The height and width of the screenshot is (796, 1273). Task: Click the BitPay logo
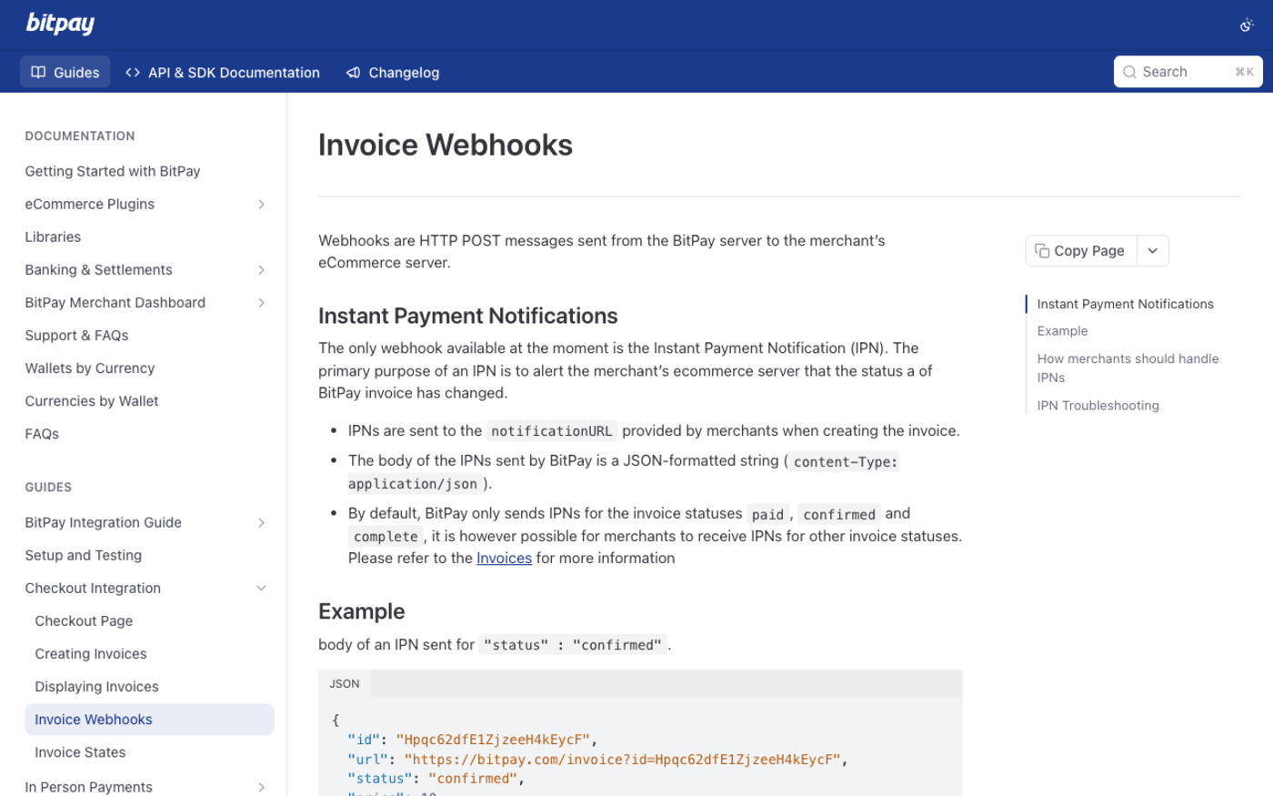(x=60, y=24)
